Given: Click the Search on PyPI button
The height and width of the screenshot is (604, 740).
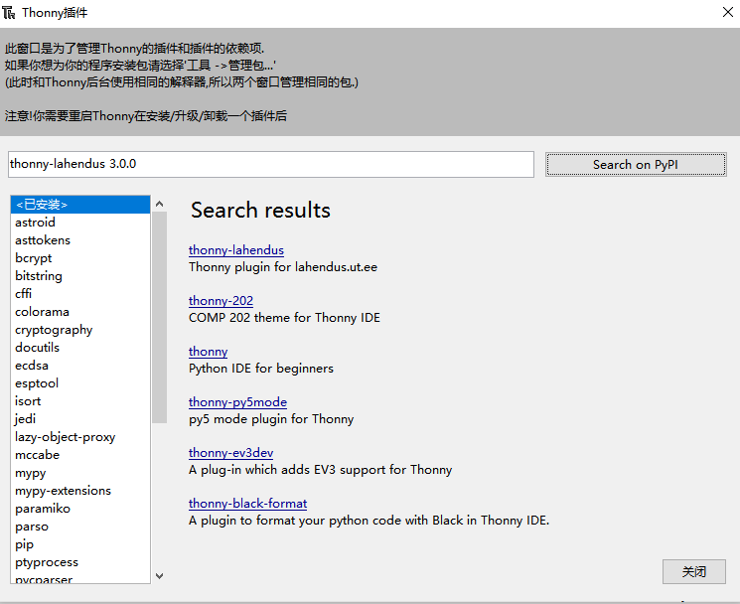Looking at the screenshot, I should [636, 165].
